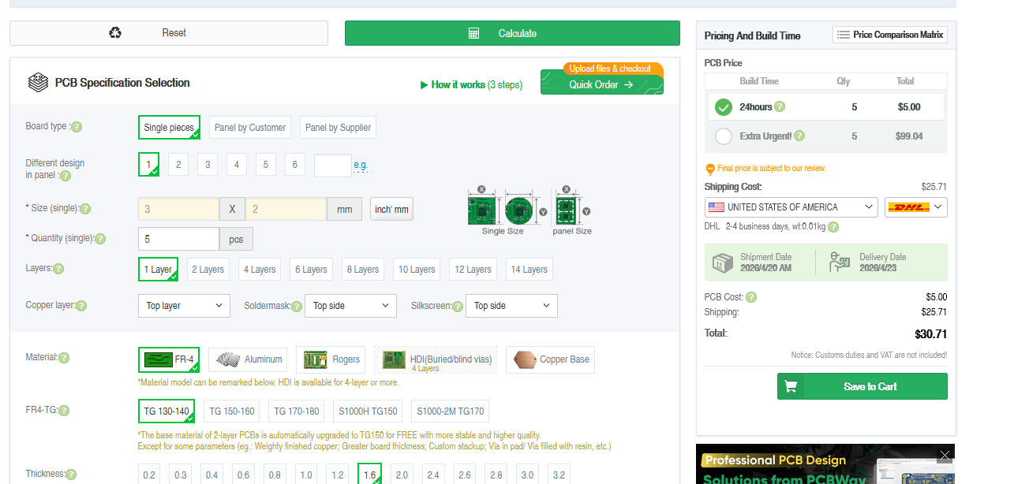This screenshot has height=484, width=1014.
Task: Open the United States of America country dropdown
Action: click(x=791, y=207)
